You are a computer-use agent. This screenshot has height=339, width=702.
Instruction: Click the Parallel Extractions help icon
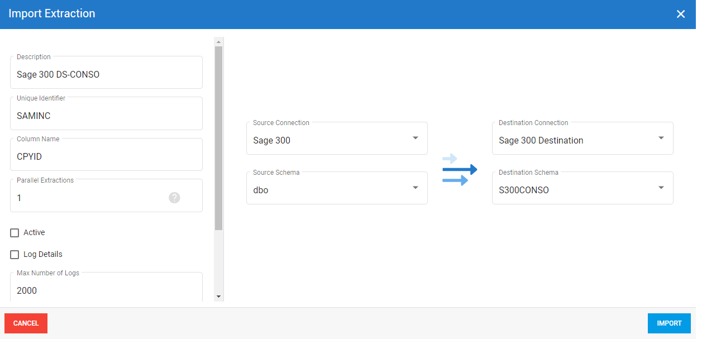click(174, 198)
